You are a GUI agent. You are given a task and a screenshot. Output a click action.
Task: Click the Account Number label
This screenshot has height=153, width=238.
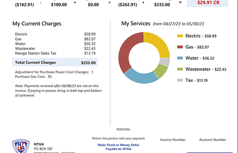click(213, 140)
